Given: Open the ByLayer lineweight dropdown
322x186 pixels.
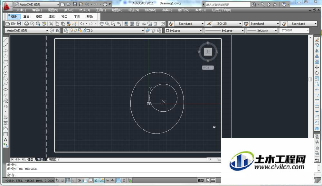Looking at the screenshot, I should (x=262, y=31).
